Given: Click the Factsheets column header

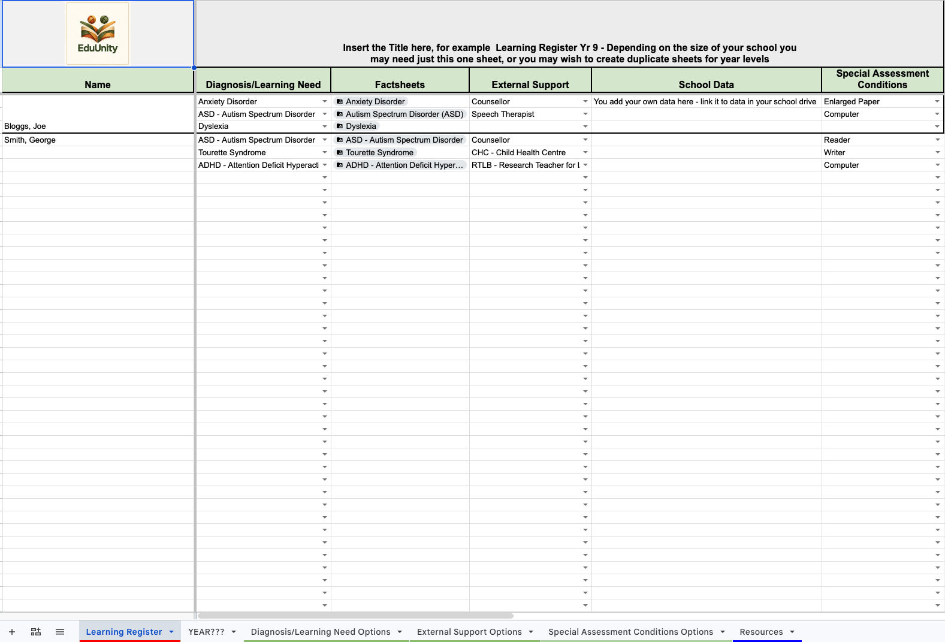Looking at the screenshot, I should [x=400, y=80].
